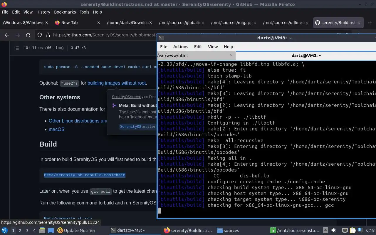Open Firefox History menu

[x=43, y=12]
